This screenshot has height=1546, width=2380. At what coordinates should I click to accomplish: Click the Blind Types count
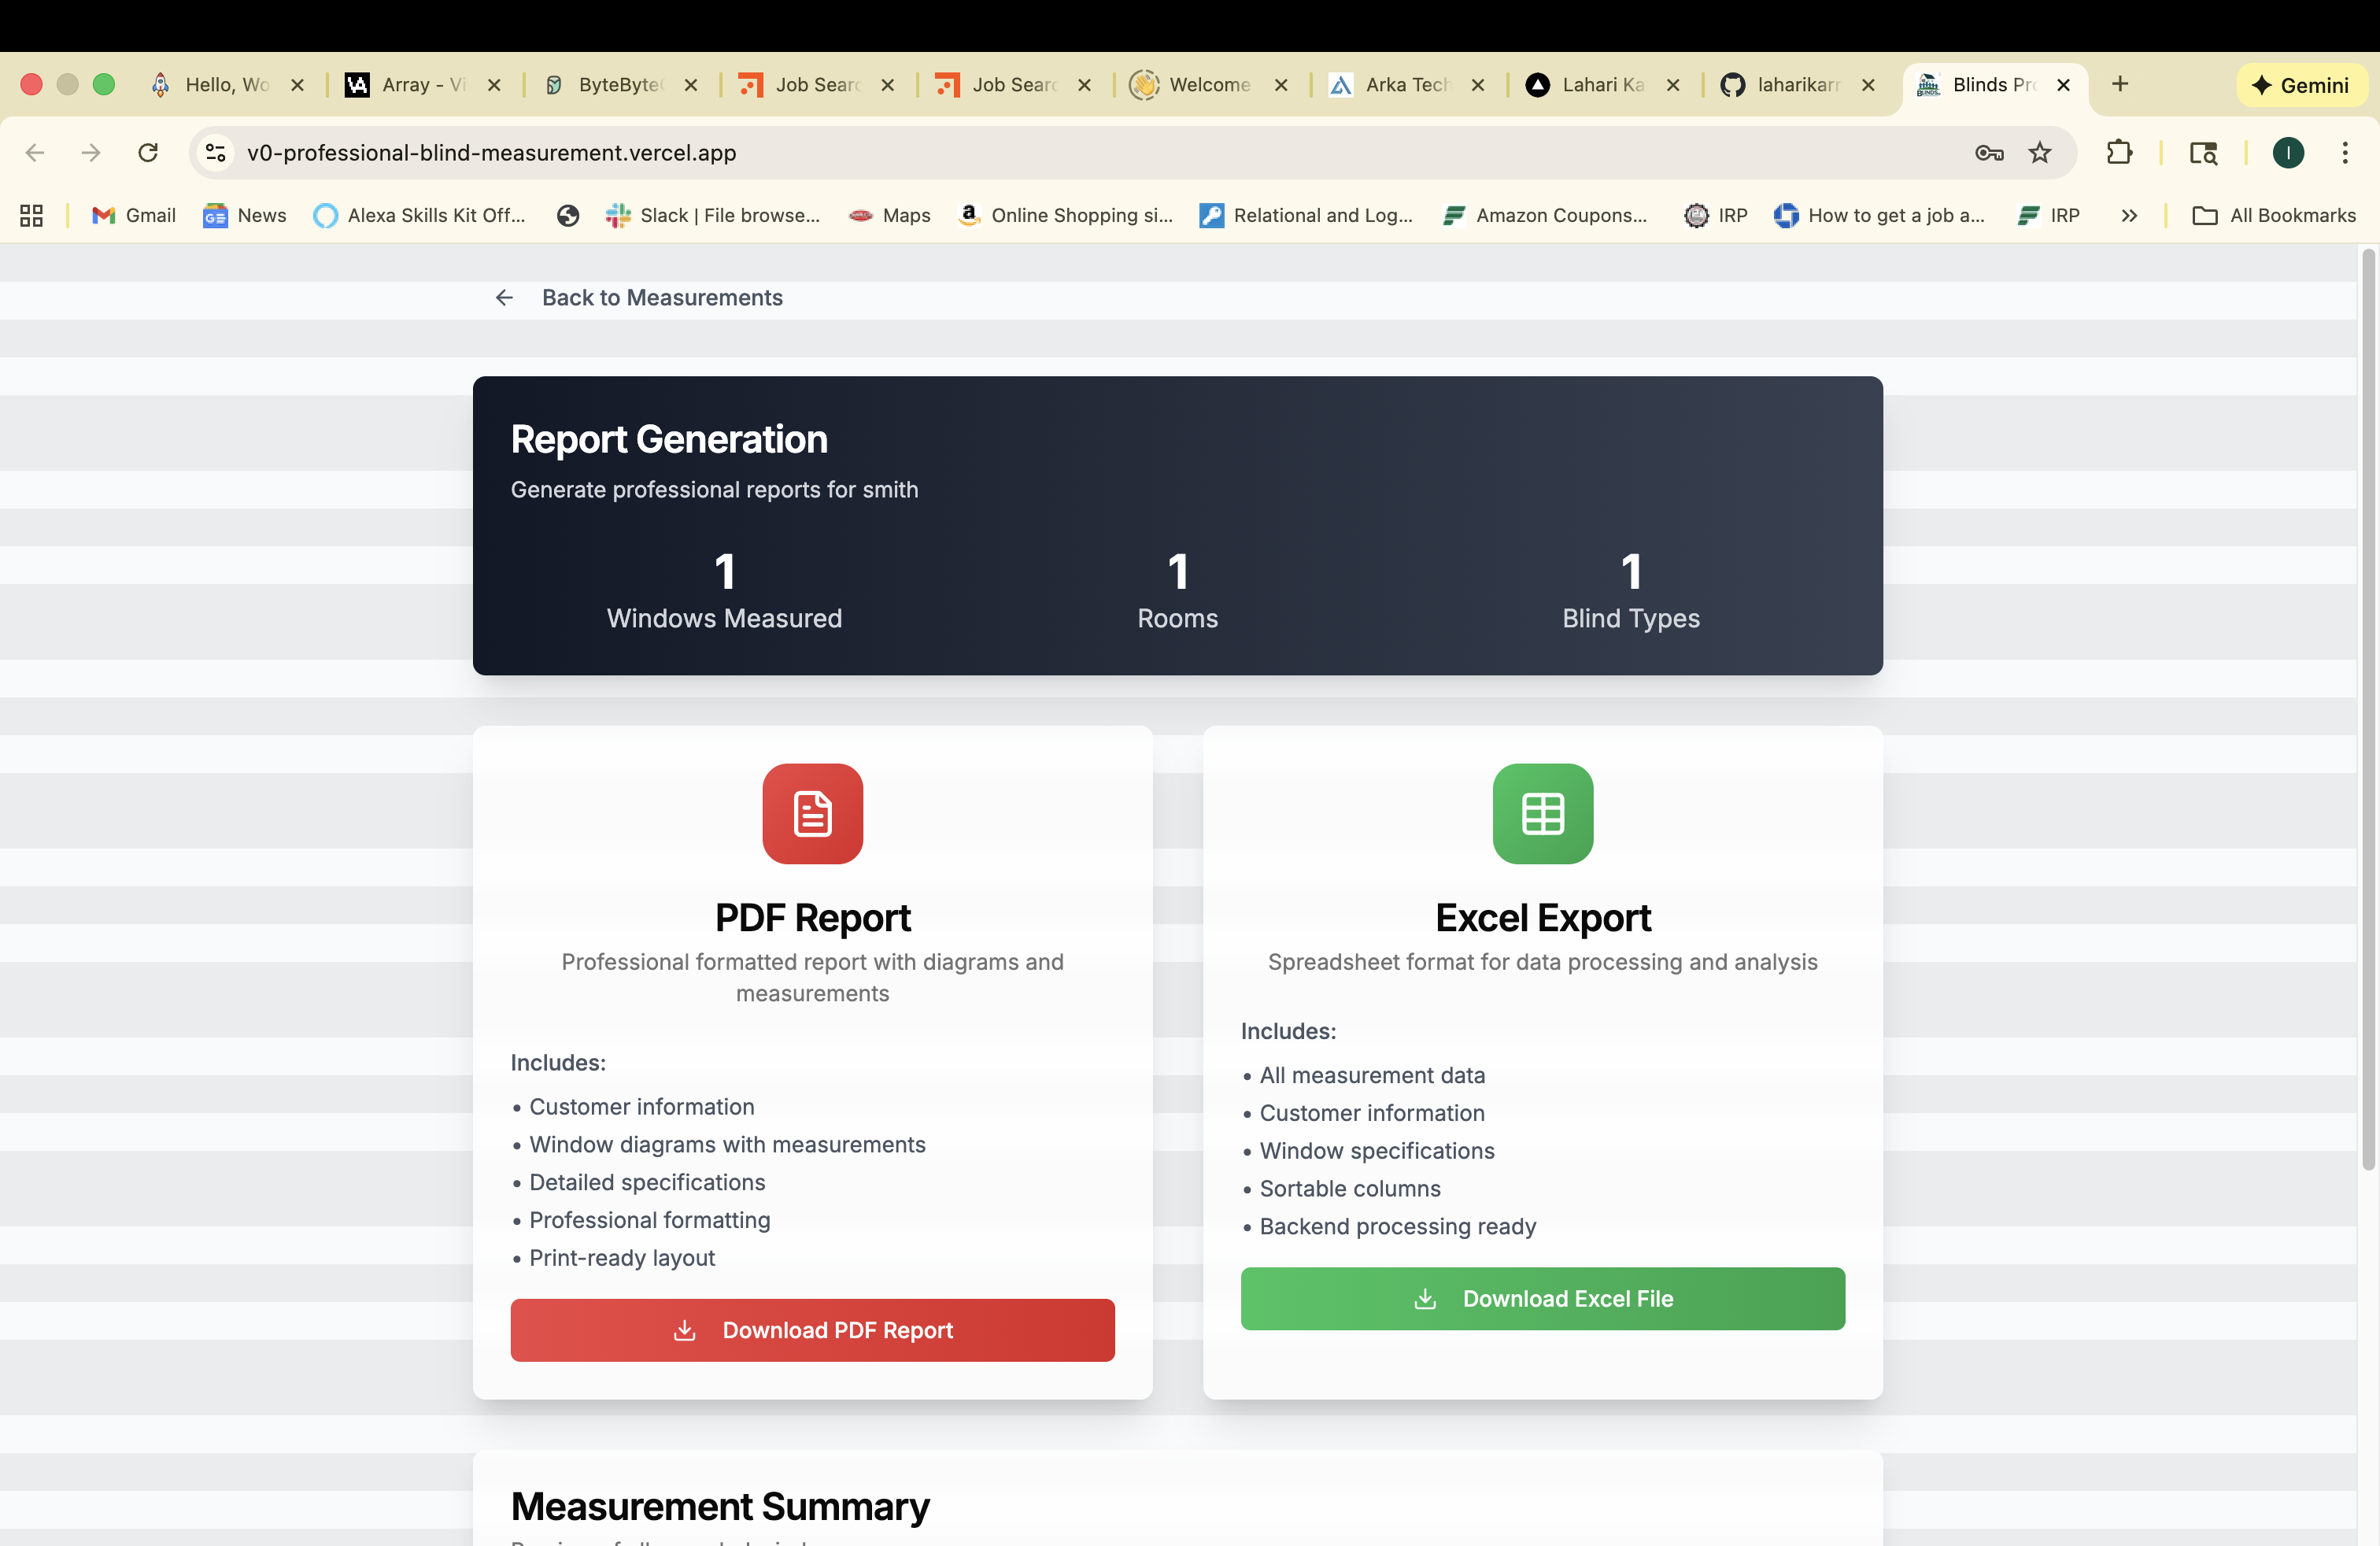(1630, 571)
